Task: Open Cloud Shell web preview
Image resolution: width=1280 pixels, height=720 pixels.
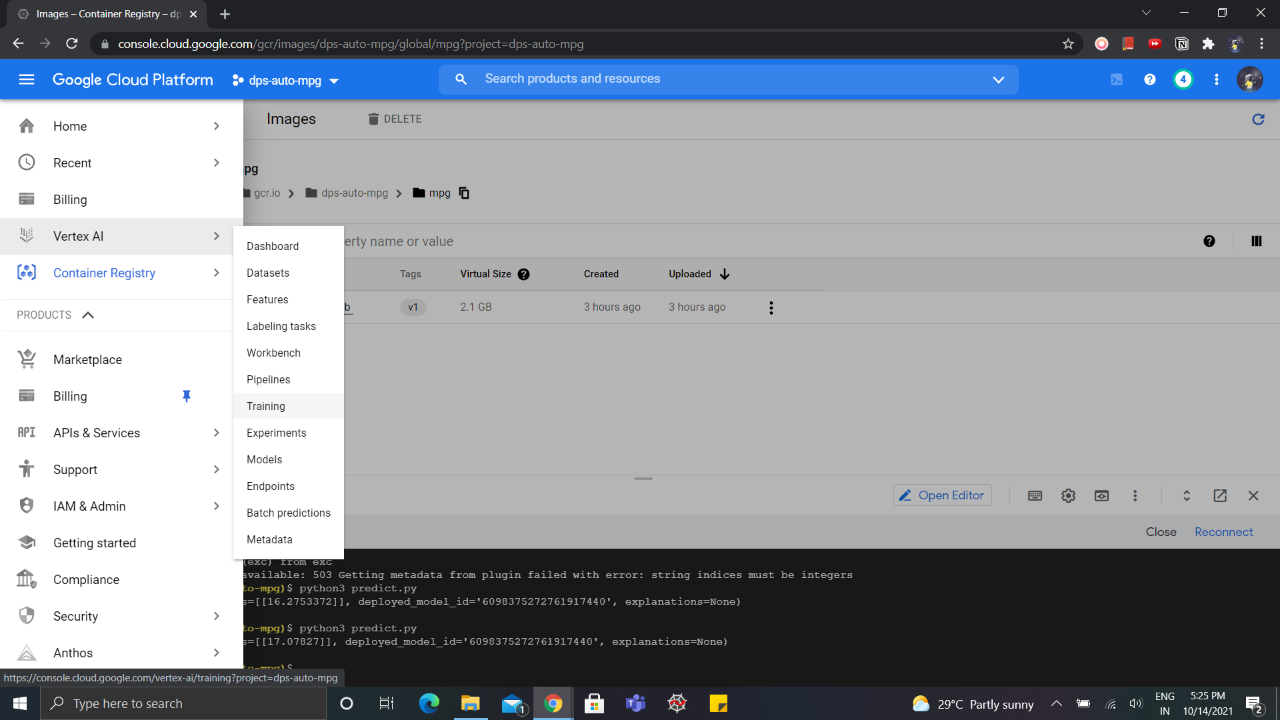Action: [1102, 496]
